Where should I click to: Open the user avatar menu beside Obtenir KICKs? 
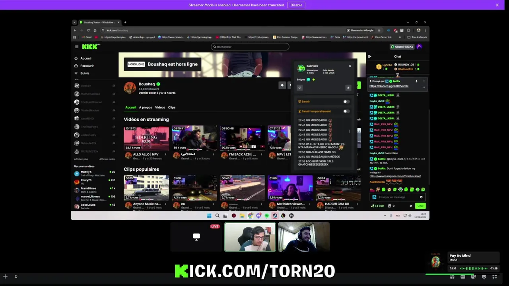click(419, 47)
